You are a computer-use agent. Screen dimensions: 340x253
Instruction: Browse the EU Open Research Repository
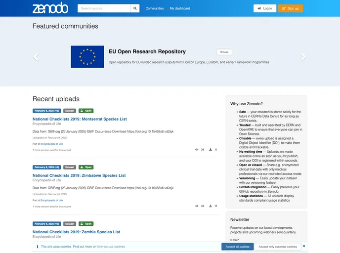[224, 52]
